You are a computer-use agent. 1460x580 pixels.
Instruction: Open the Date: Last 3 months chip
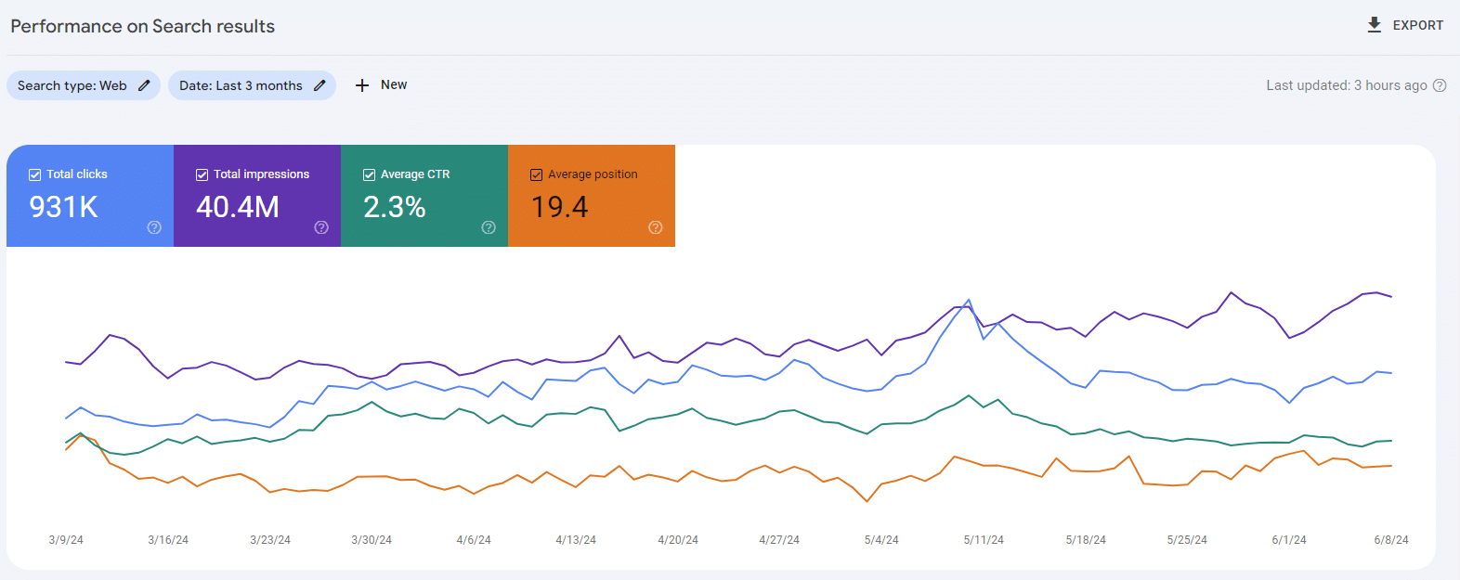pyautogui.click(x=252, y=85)
